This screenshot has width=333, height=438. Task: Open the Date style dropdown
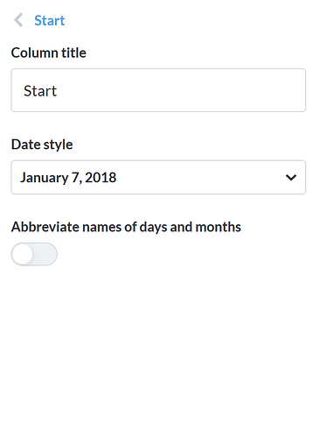click(x=158, y=177)
